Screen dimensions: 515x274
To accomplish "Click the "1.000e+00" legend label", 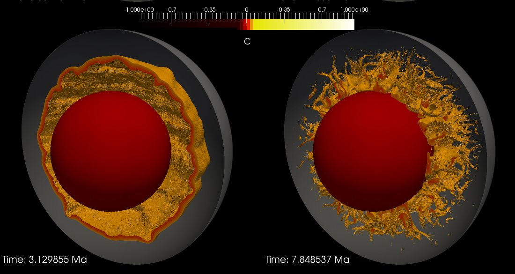I will coord(354,10).
